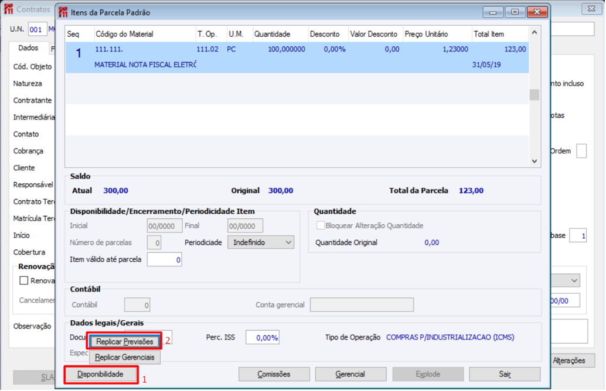Screen dimensions: 606x391
Task: Click the T. Op. cell 111.02
Action: tap(207, 49)
